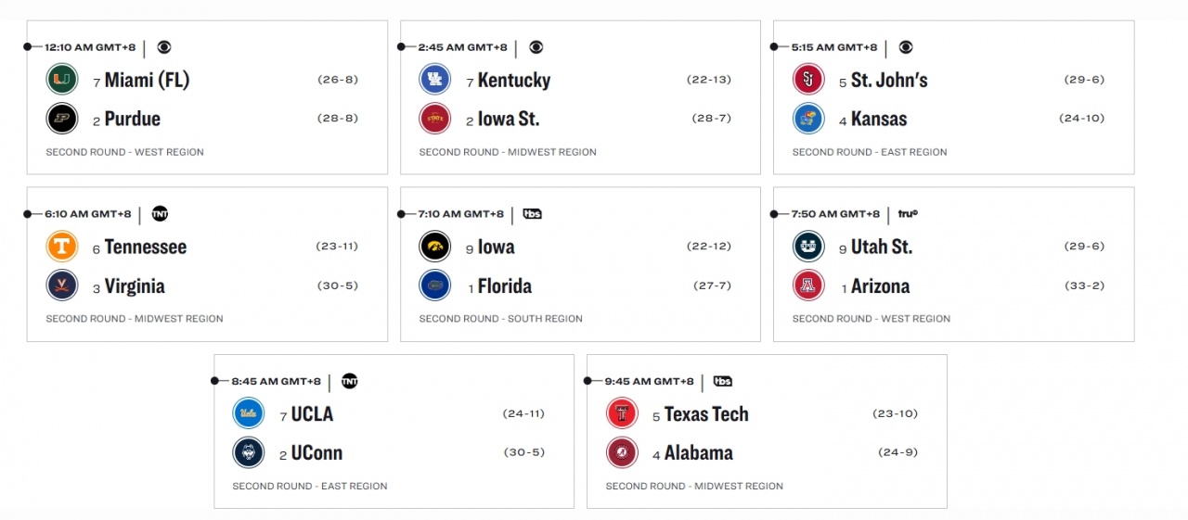
Task: Click the truTV icon on Utah St.-Arizona game
Action: (908, 214)
